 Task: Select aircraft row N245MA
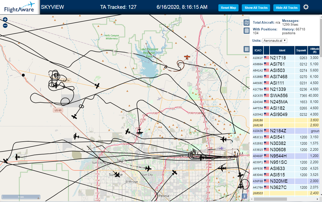[286, 102]
